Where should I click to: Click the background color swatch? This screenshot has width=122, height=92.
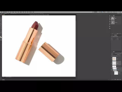(x=1, y=38)
